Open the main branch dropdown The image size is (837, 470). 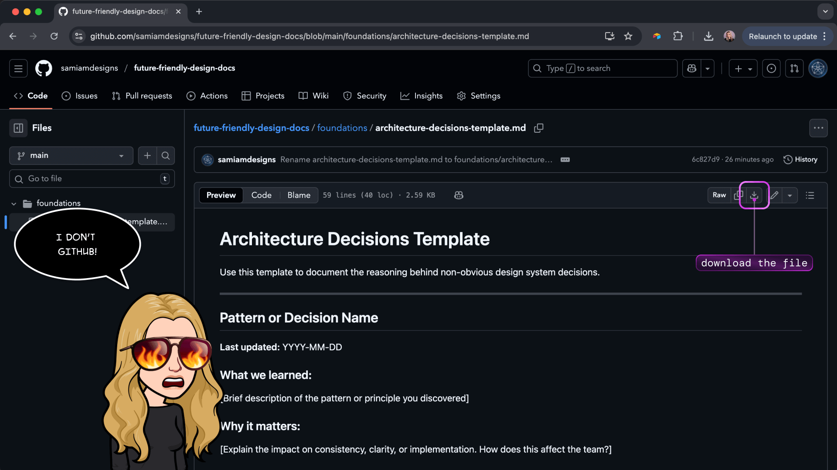coord(71,155)
